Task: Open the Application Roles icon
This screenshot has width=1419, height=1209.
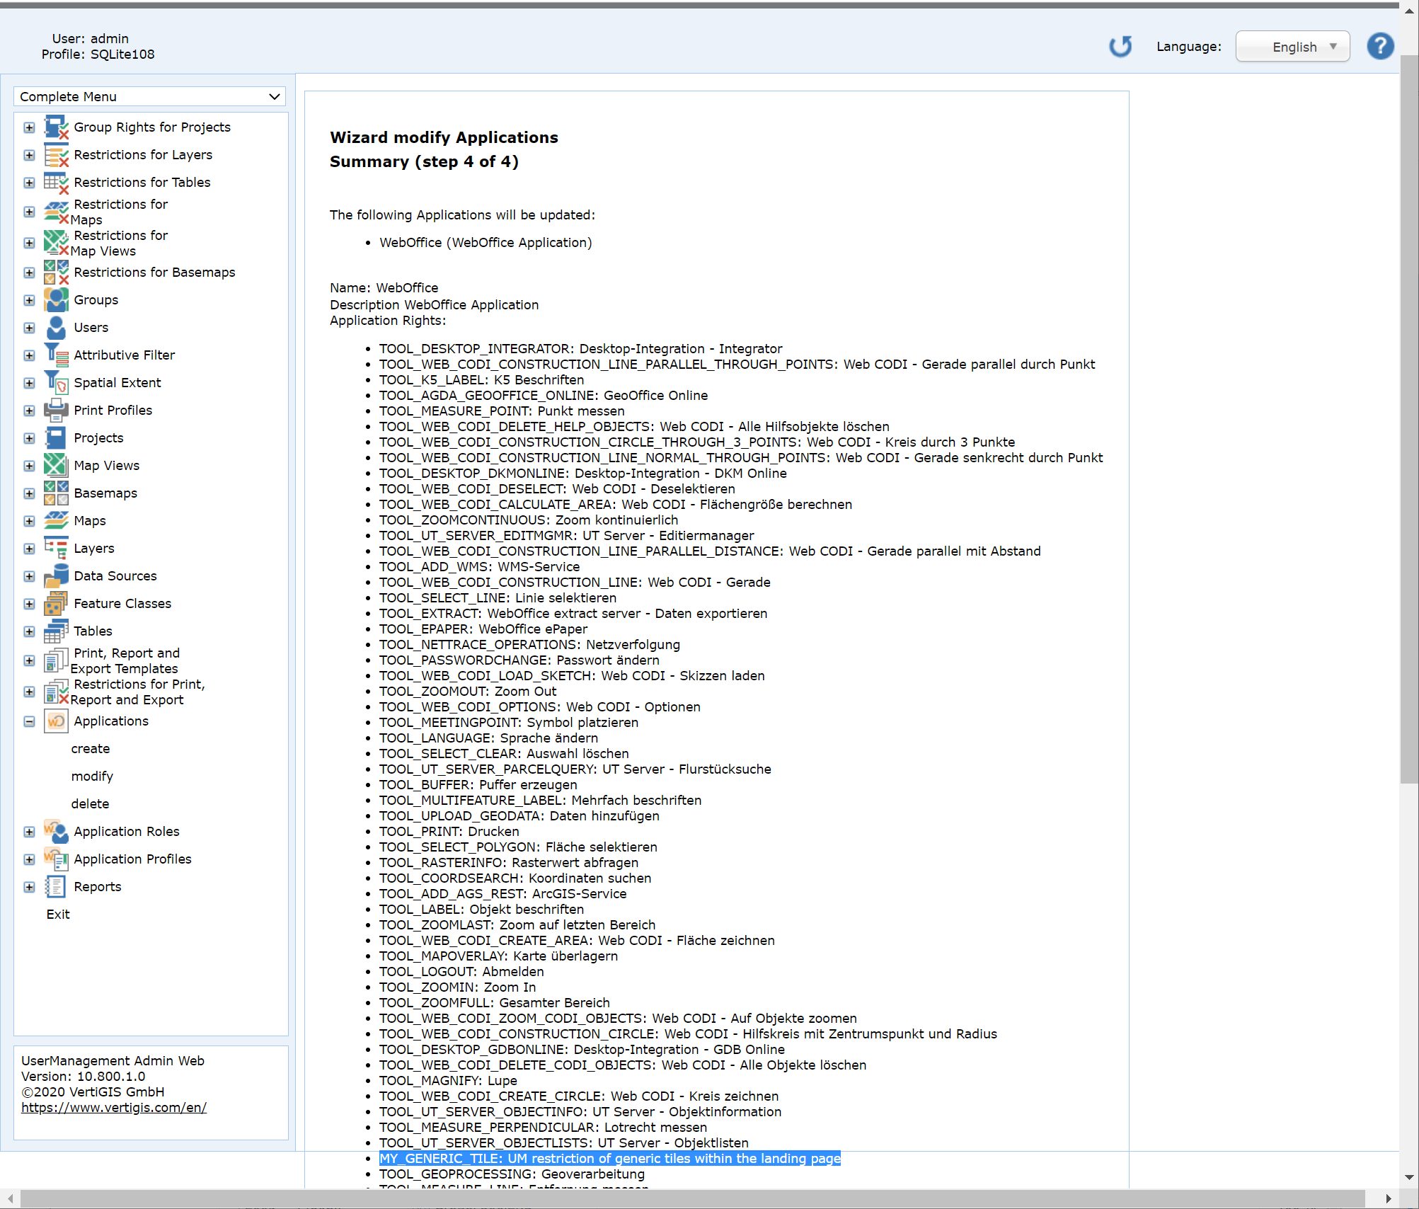Action: 56,831
